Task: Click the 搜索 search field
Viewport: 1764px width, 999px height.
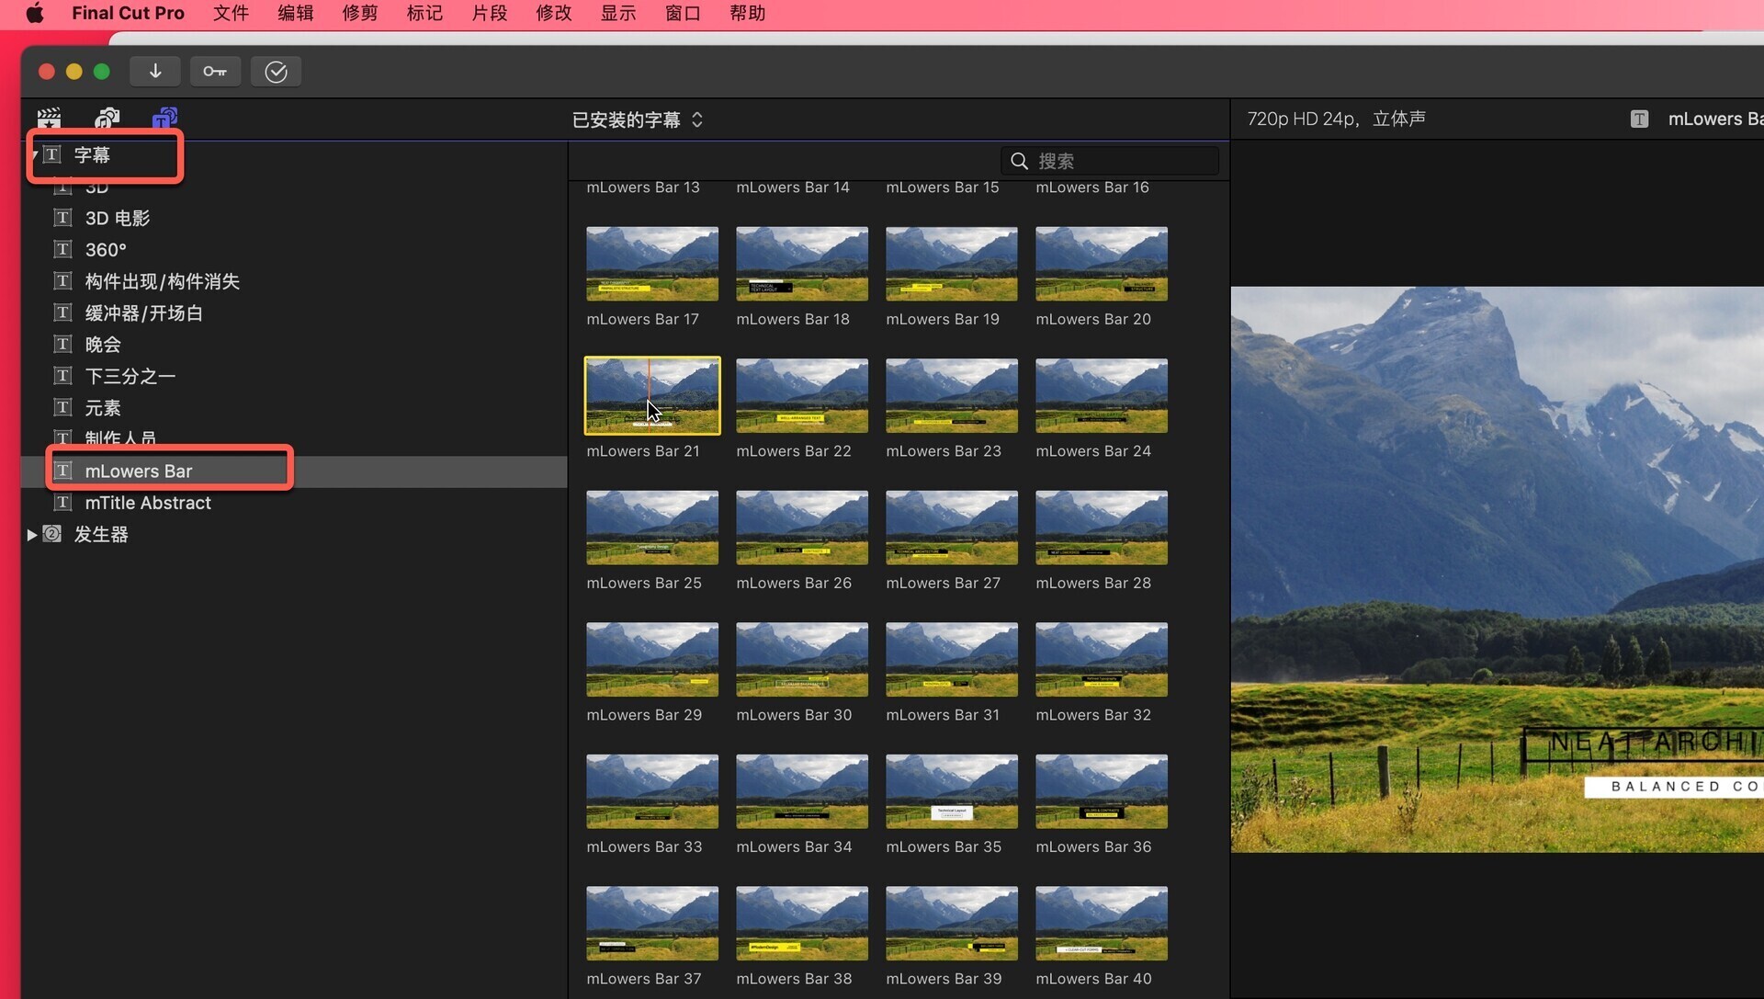Action: click(x=1110, y=161)
